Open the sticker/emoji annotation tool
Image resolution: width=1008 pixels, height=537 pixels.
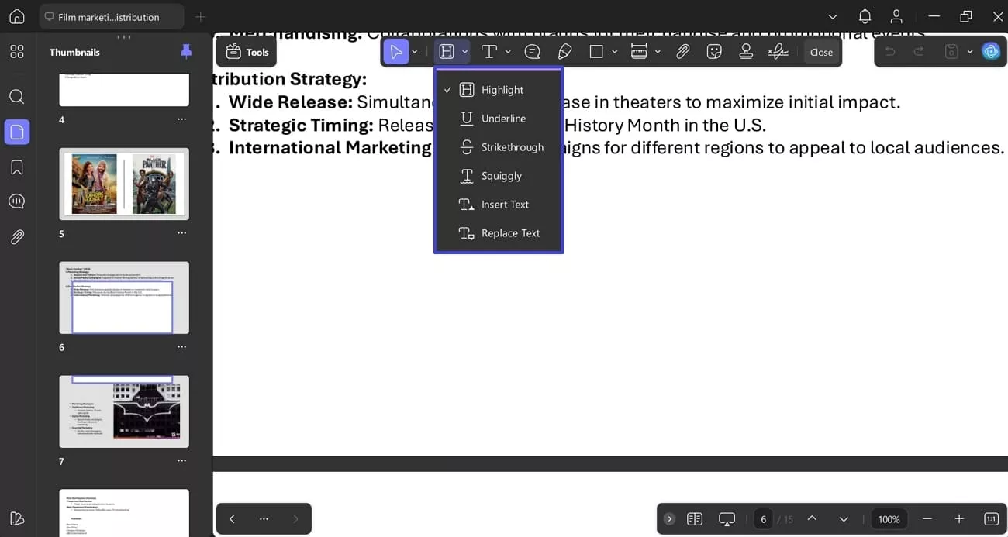click(x=713, y=51)
